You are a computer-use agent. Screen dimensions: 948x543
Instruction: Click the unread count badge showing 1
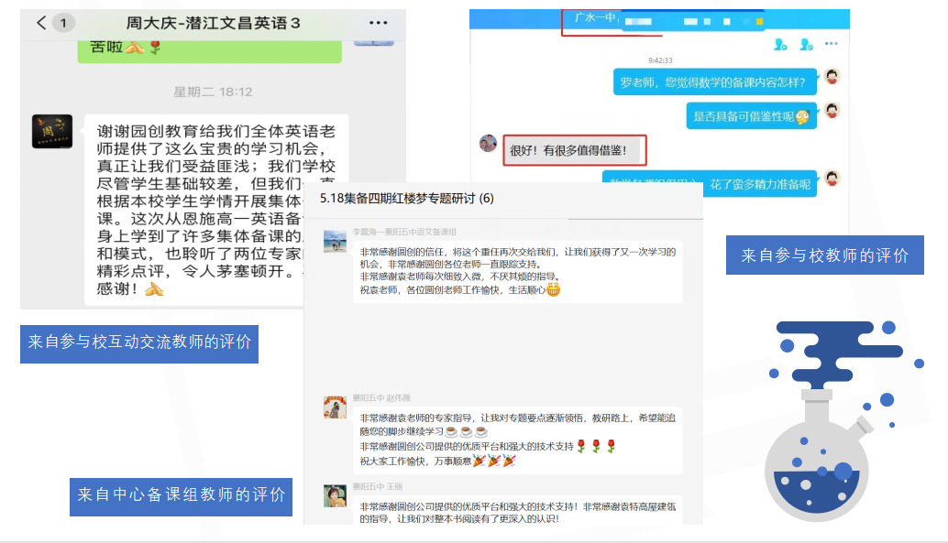tap(63, 23)
